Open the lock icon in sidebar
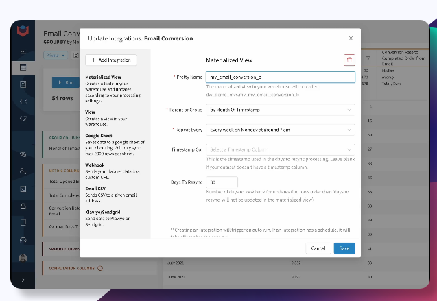The image size is (437, 301). pyautogui.click(x=23, y=206)
